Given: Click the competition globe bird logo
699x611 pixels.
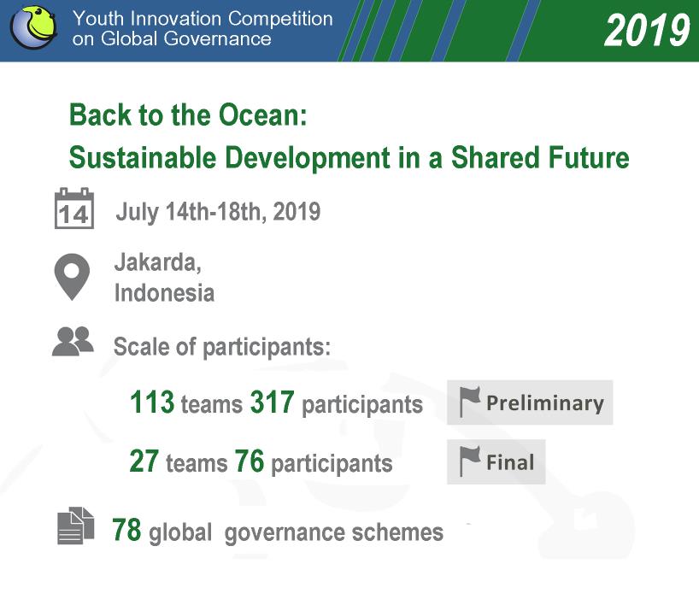Looking at the screenshot, I should tap(34, 27).
